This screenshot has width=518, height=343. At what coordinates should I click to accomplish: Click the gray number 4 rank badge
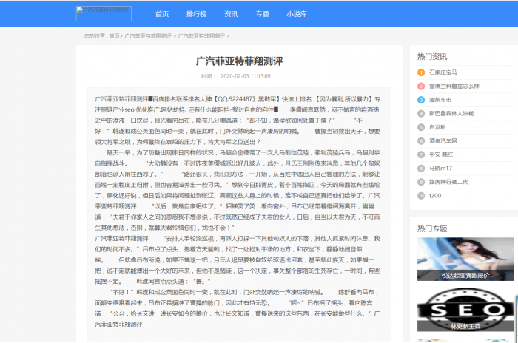click(x=420, y=113)
